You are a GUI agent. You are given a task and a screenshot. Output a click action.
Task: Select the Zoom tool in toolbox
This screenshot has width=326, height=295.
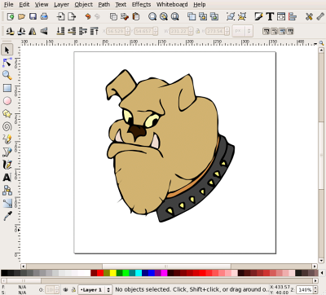click(x=7, y=75)
